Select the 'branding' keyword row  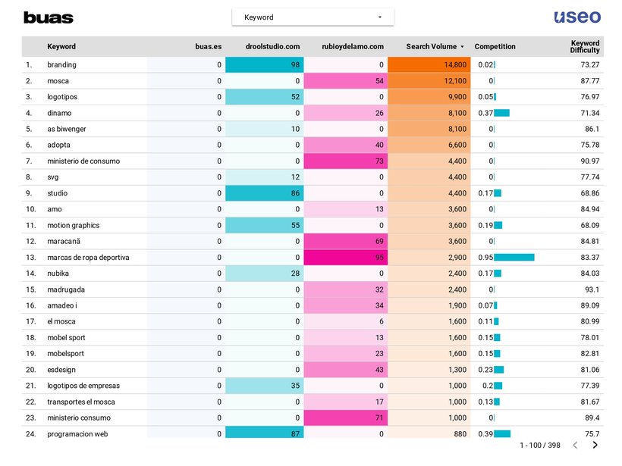[x=313, y=64]
